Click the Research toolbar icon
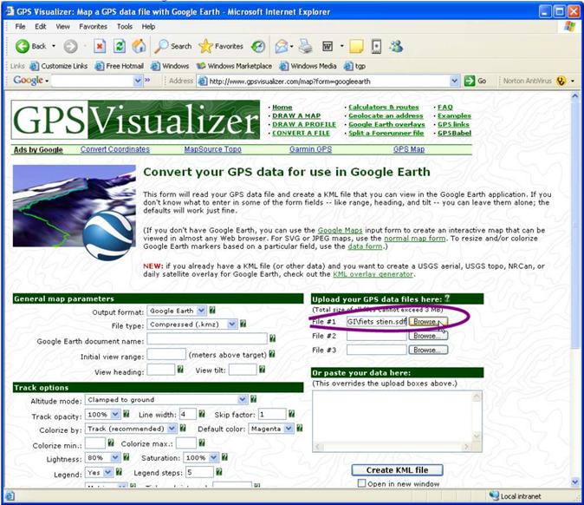 point(376,46)
